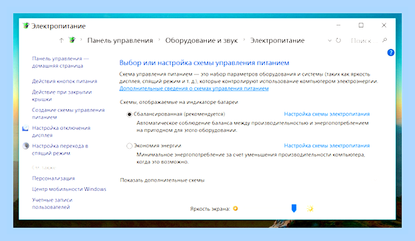Open Персонализация link
Viewport: 415px width, 241px height.
pyautogui.click(x=54, y=178)
